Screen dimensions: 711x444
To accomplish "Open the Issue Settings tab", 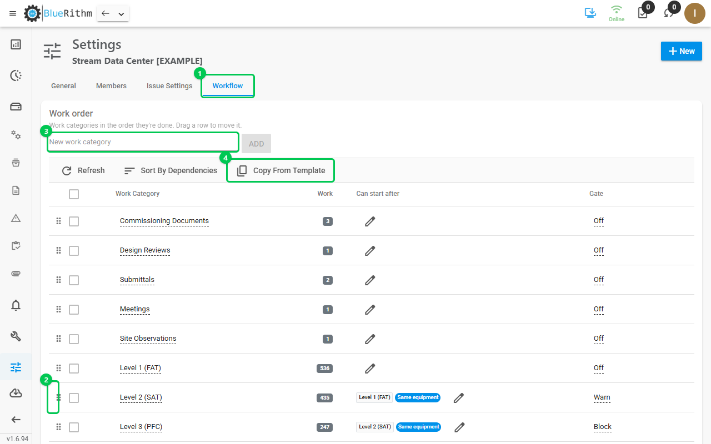I will point(169,86).
